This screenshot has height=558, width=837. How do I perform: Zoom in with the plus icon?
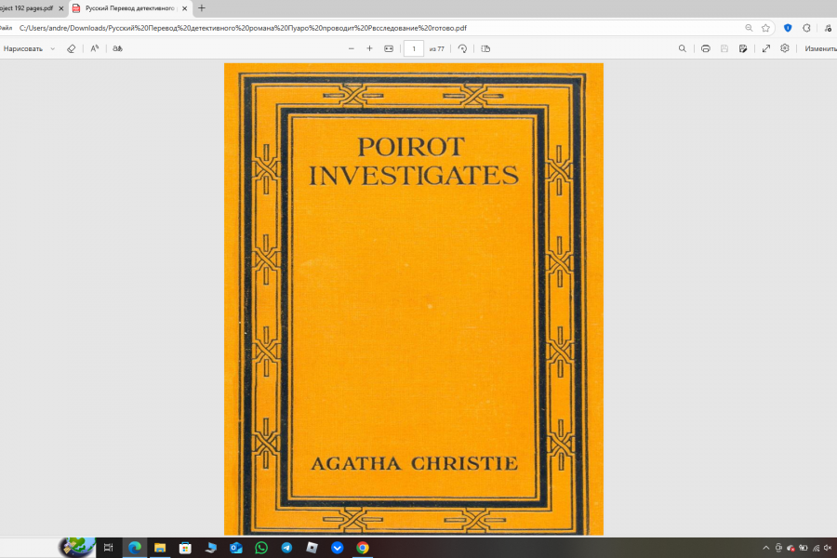tap(369, 48)
